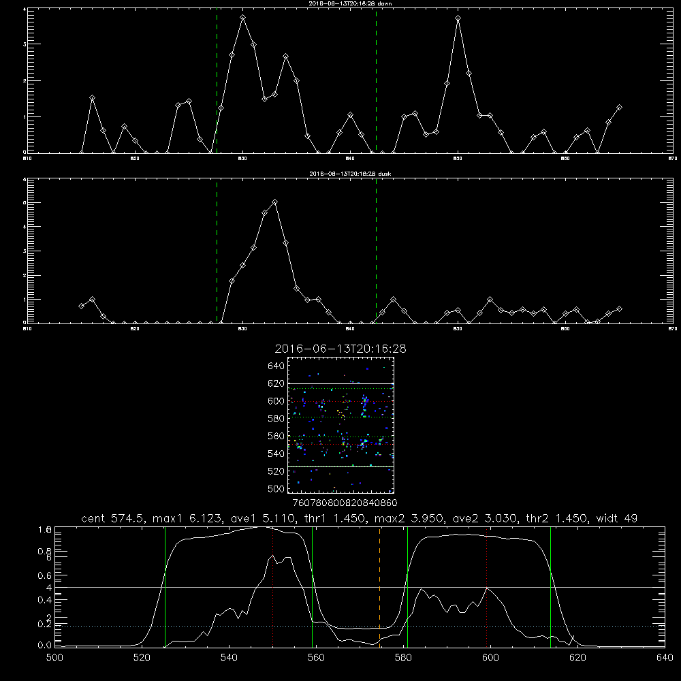Click the solid green line near 614 in bottom plot
681x681 pixels.
pyautogui.click(x=550, y=587)
